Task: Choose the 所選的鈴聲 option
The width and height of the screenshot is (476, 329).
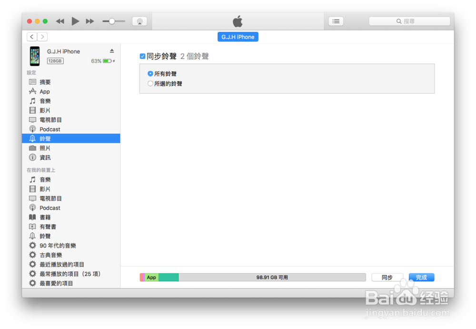Action: tap(150, 83)
